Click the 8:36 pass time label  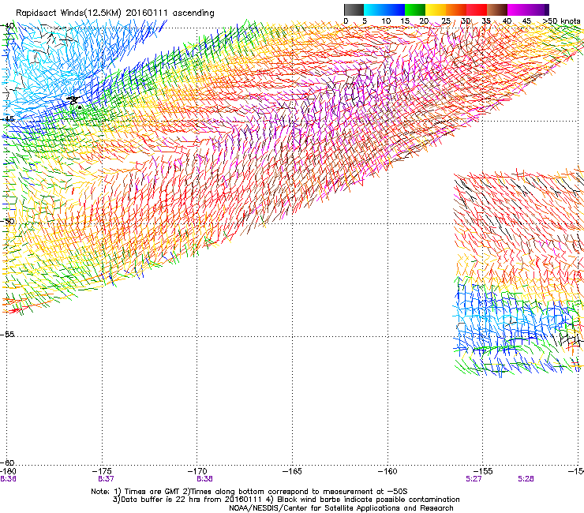coord(8,479)
